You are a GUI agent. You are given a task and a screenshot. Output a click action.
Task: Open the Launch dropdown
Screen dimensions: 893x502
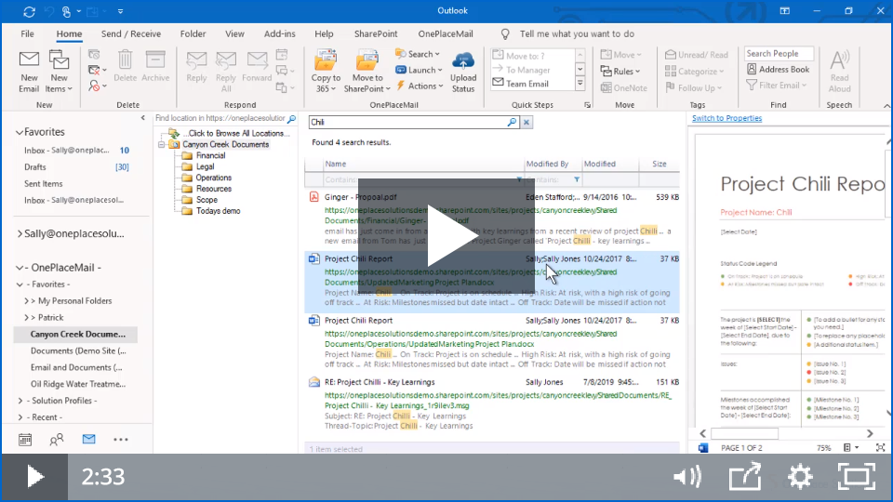[x=420, y=70]
